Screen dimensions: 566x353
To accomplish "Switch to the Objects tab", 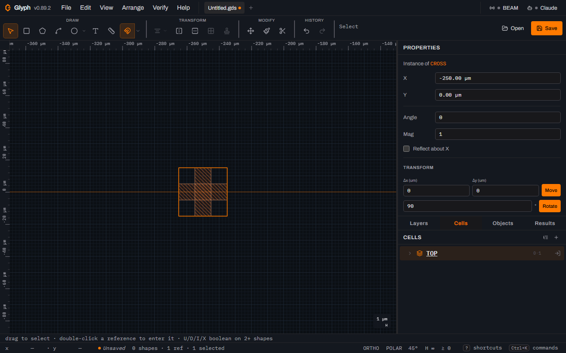I will [503, 223].
